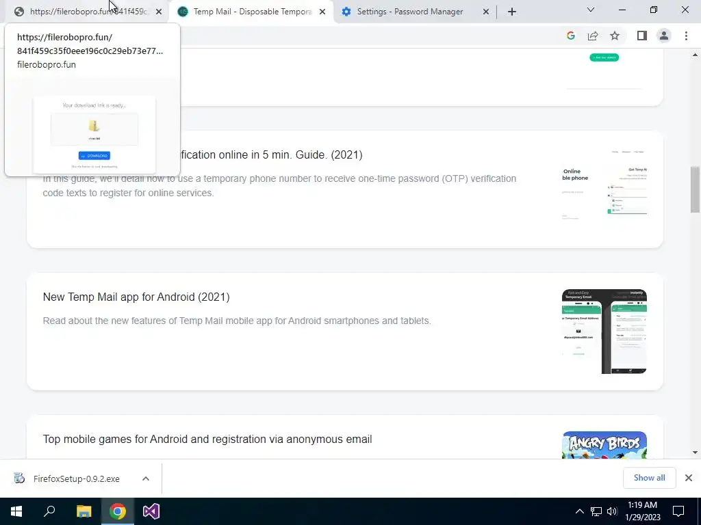Close the filerobopro.fun tab
The image size is (701, 525).
[x=159, y=12]
